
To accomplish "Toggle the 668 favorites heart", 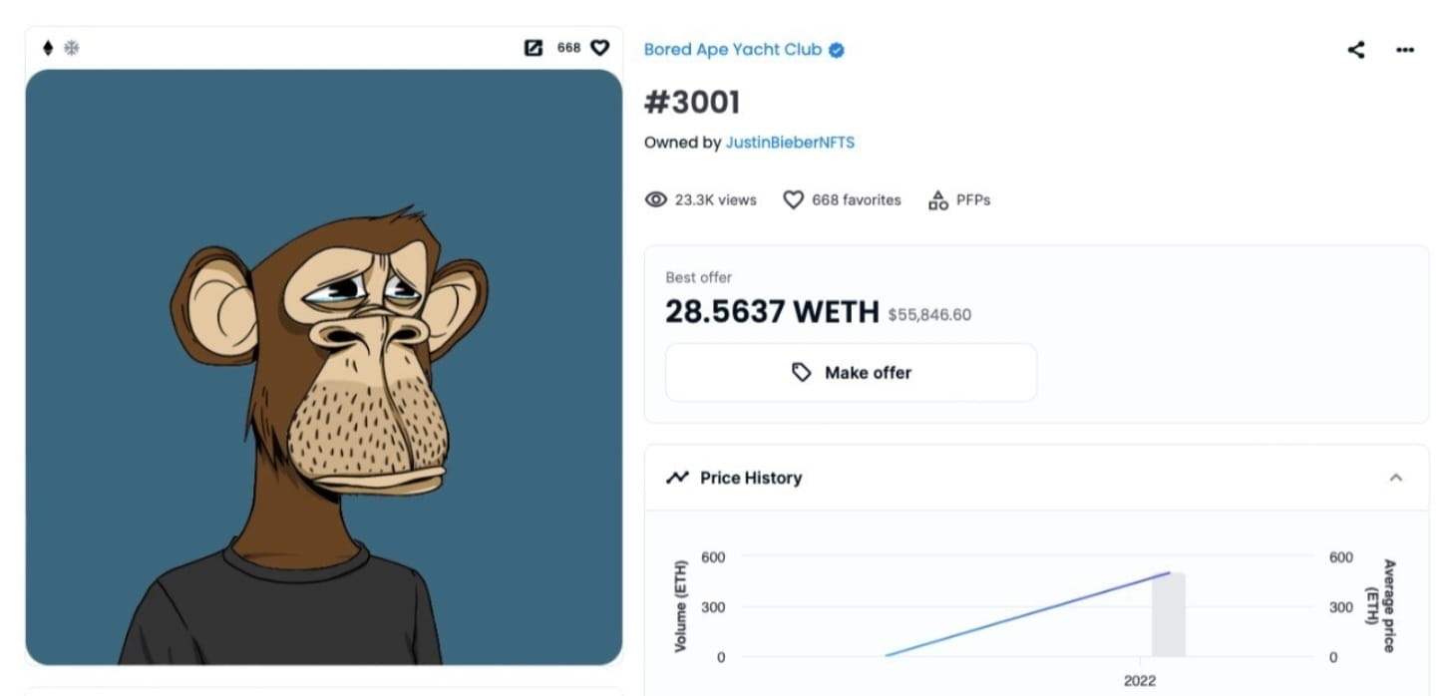I will pos(793,199).
